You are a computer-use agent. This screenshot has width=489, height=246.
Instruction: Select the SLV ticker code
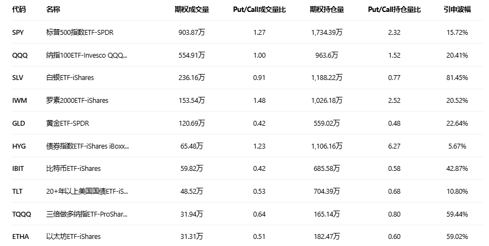tap(18, 78)
